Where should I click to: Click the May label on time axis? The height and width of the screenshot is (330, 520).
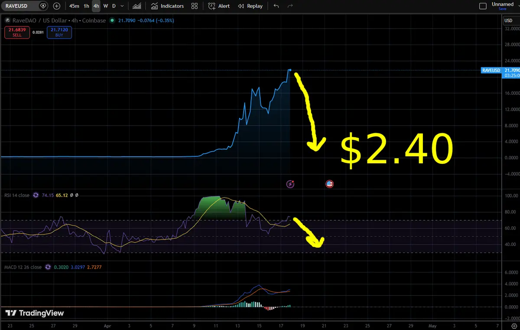click(432, 325)
